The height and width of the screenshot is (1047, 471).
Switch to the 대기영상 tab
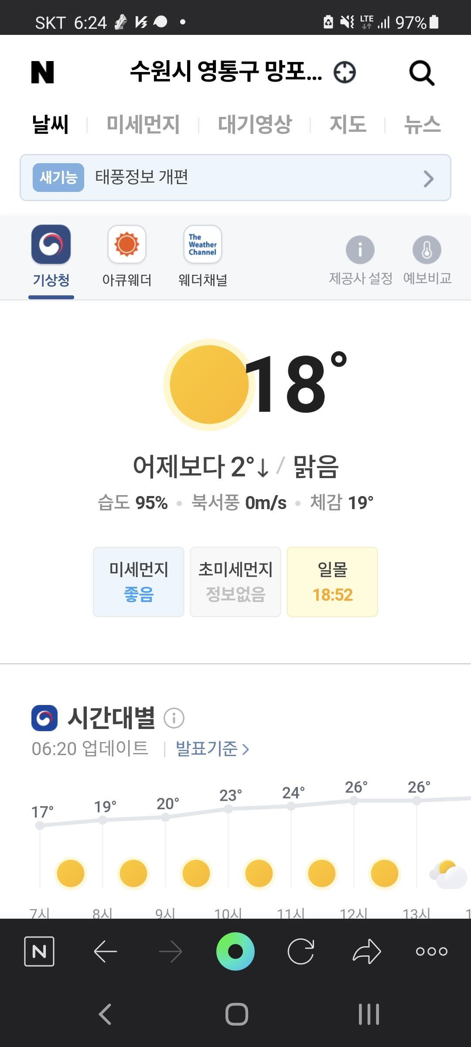coord(255,124)
